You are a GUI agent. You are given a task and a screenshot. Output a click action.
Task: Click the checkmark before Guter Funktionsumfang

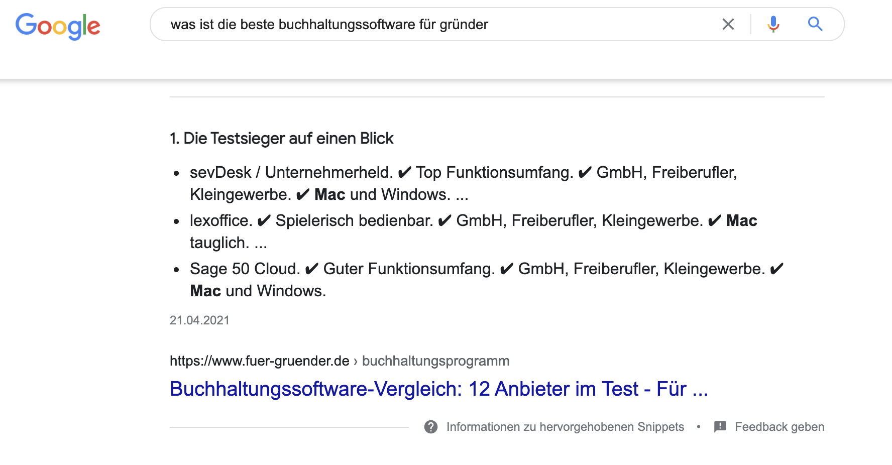[x=311, y=269]
